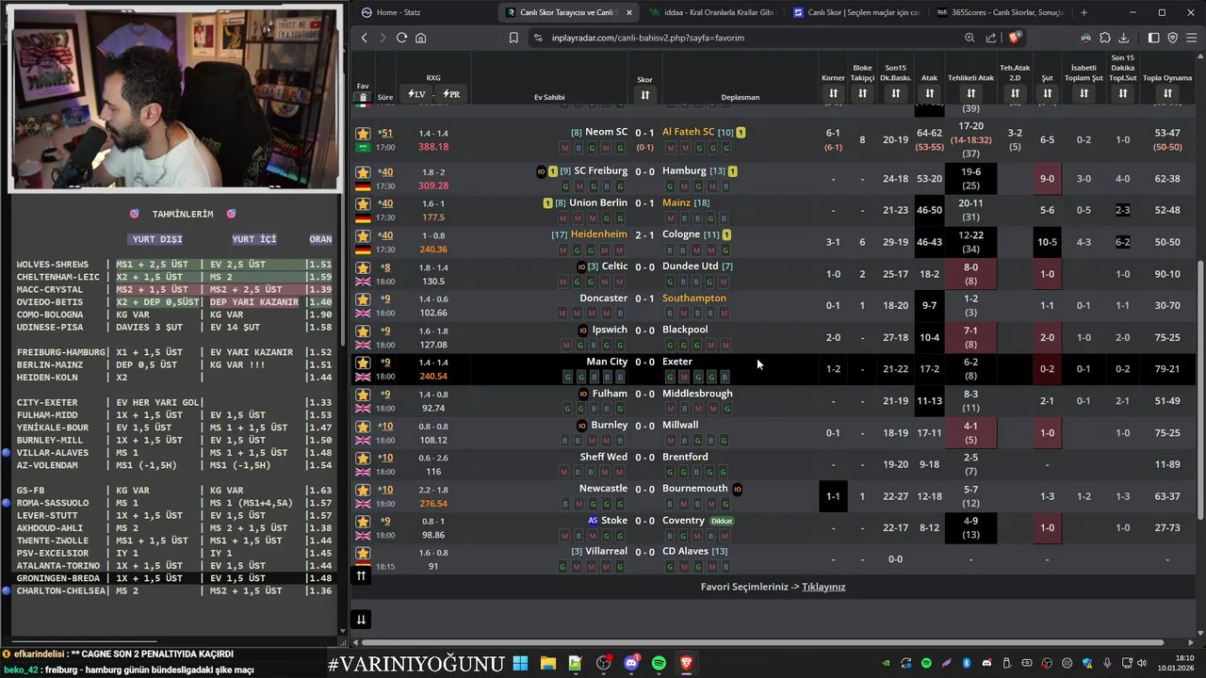
Task: Switch to Home - Statz tab
Action: (425, 12)
